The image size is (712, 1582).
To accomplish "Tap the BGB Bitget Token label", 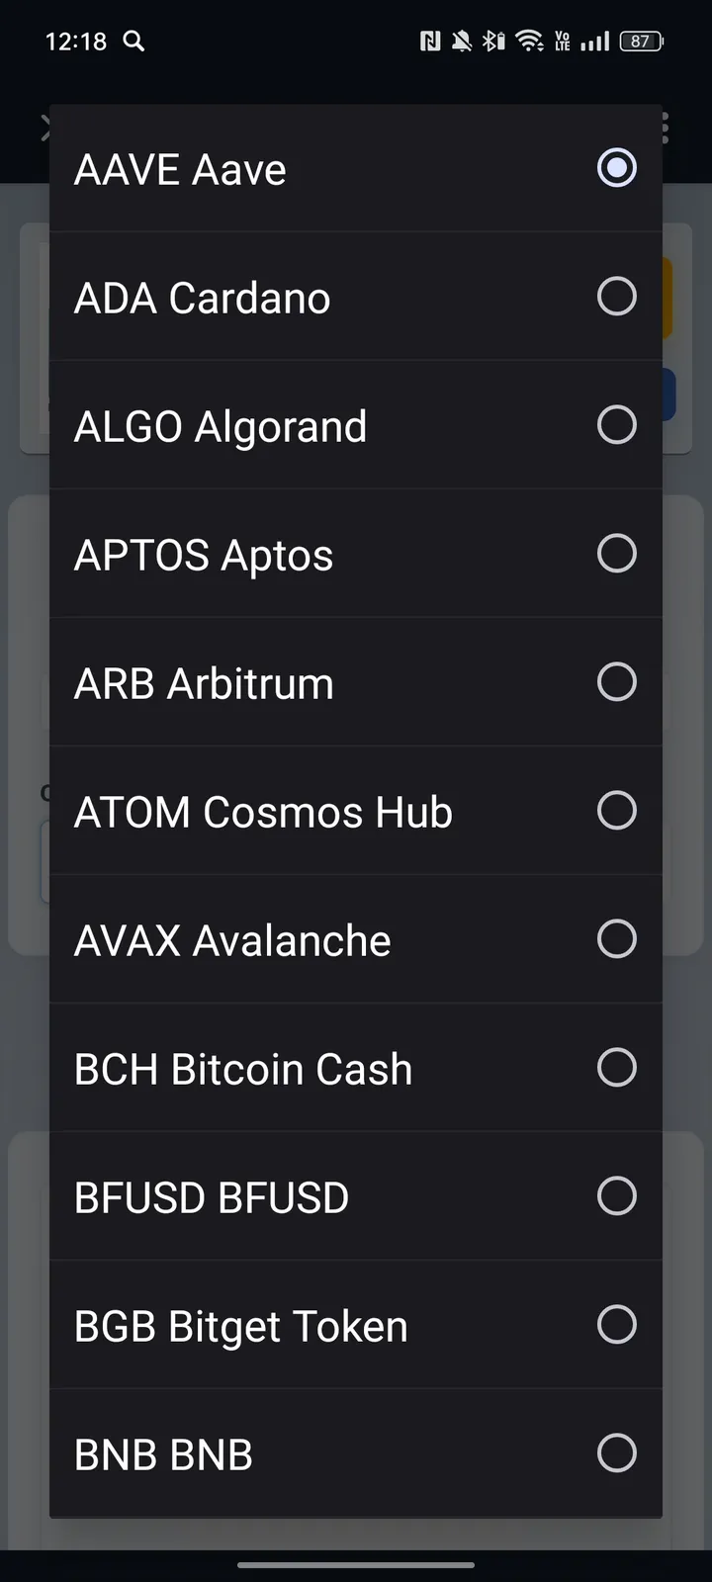I will pyautogui.click(x=241, y=1326).
